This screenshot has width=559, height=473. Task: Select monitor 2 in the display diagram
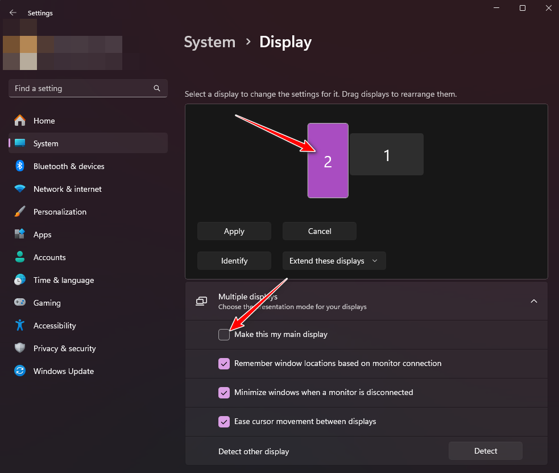pos(328,161)
